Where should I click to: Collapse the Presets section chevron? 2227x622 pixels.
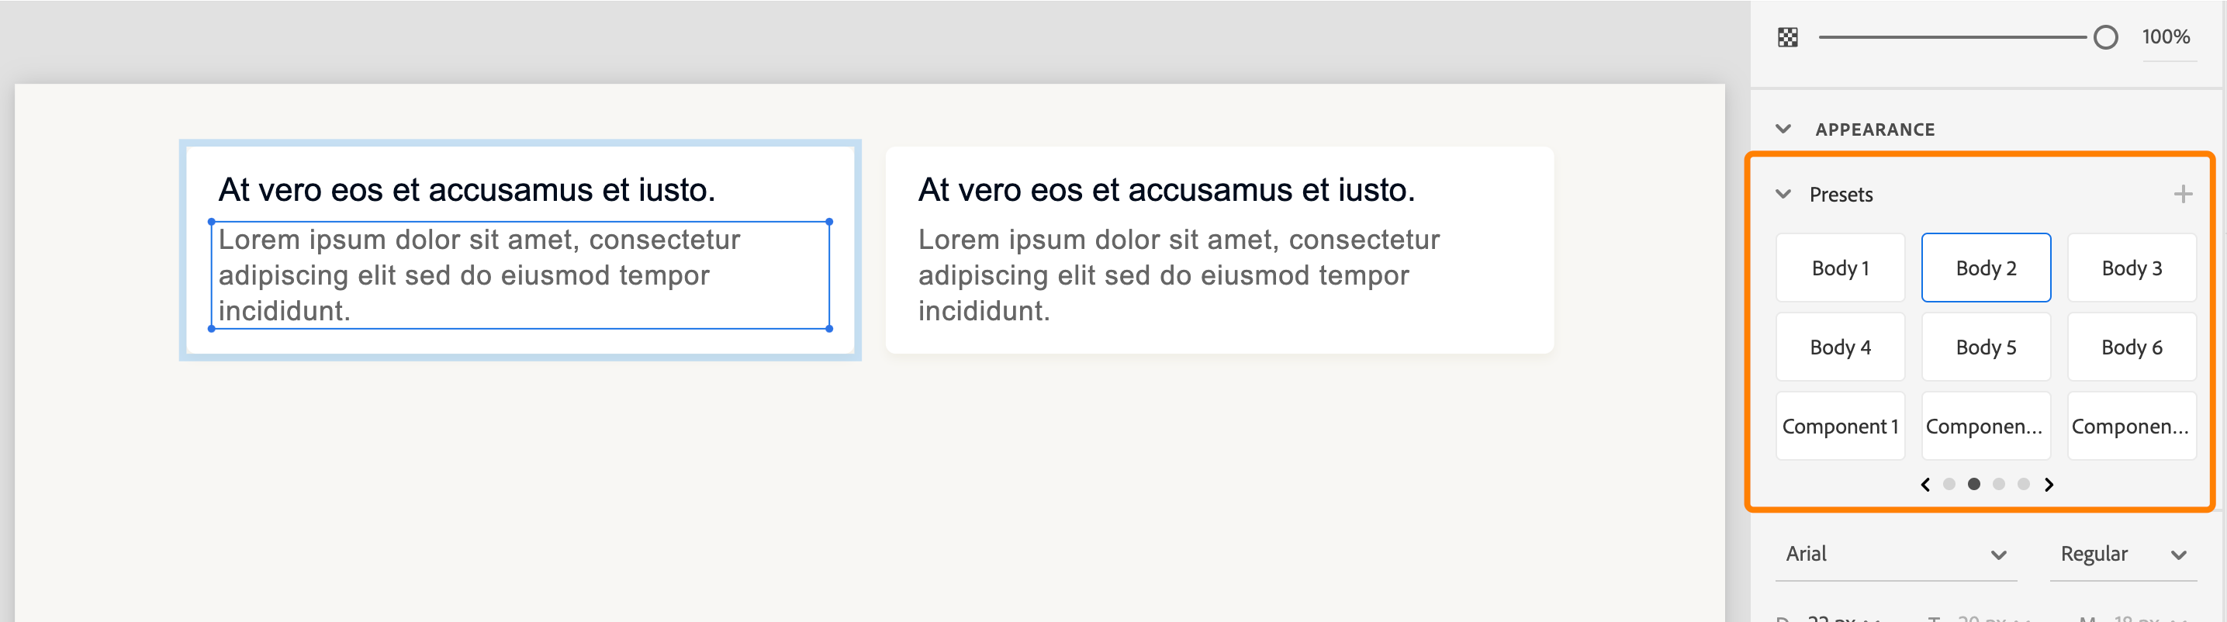tap(1783, 195)
